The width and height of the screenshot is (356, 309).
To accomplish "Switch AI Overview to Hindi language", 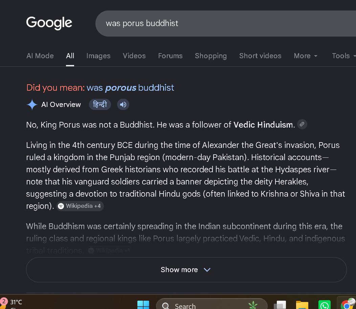I will 100,105.
